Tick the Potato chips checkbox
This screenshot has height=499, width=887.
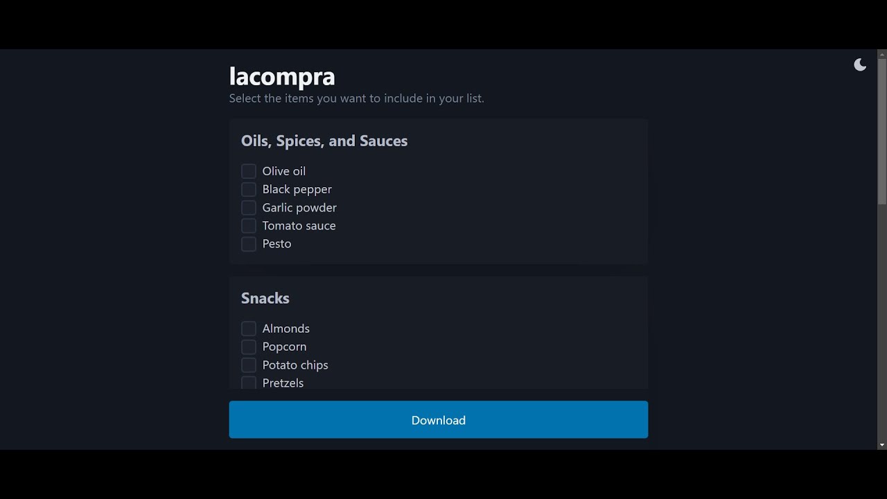pos(248,365)
